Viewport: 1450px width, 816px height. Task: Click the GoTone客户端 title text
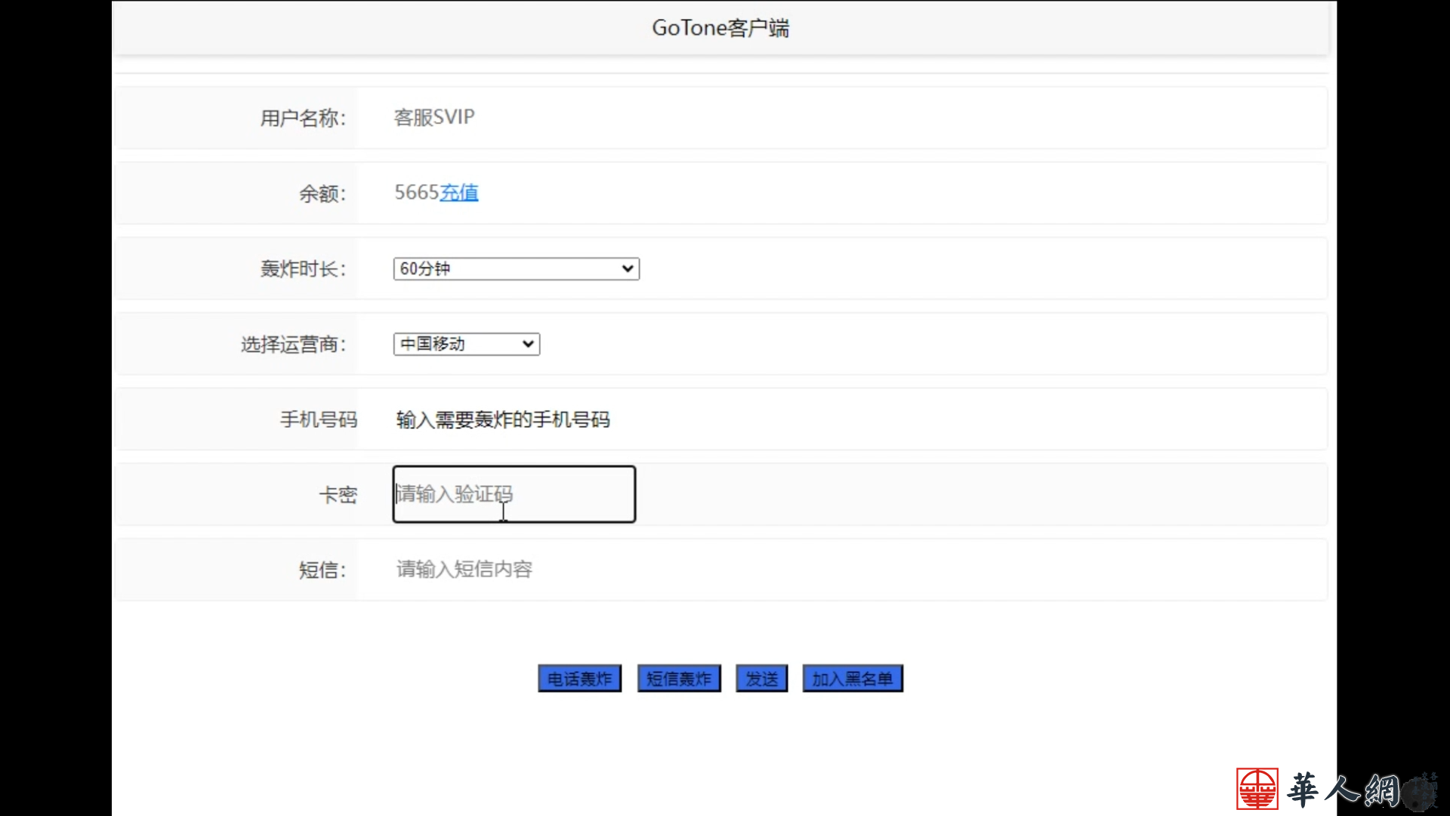click(x=720, y=28)
